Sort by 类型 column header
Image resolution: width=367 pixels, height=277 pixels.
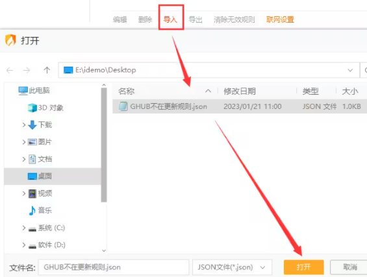[310, 91]
